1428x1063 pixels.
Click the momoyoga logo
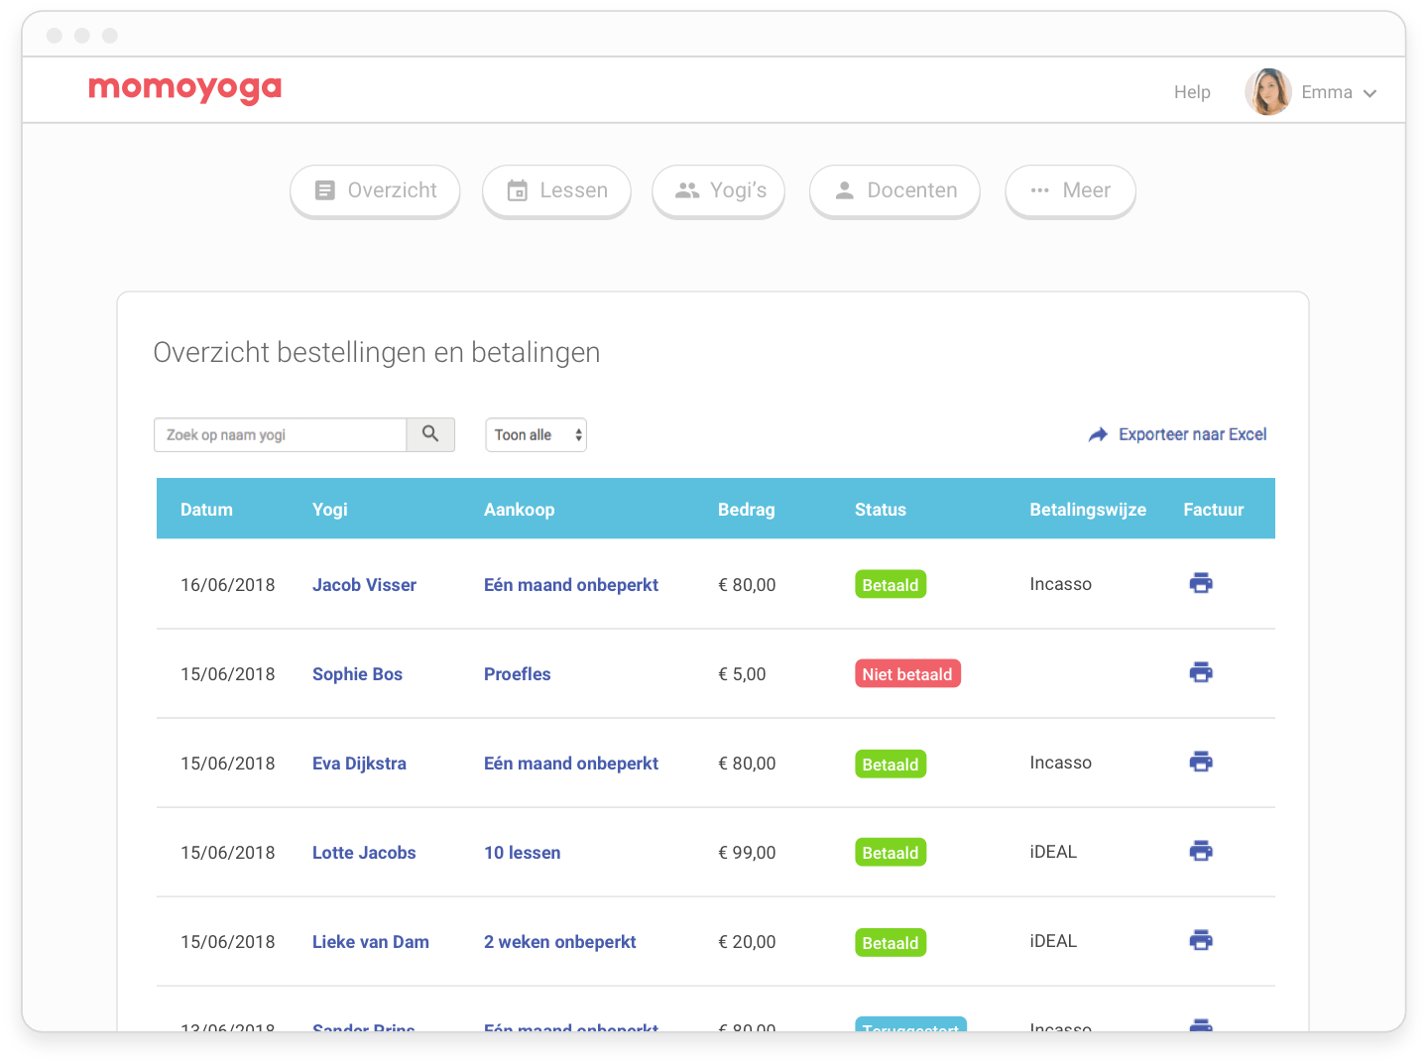pyautogui.click(x=185, y=89)
